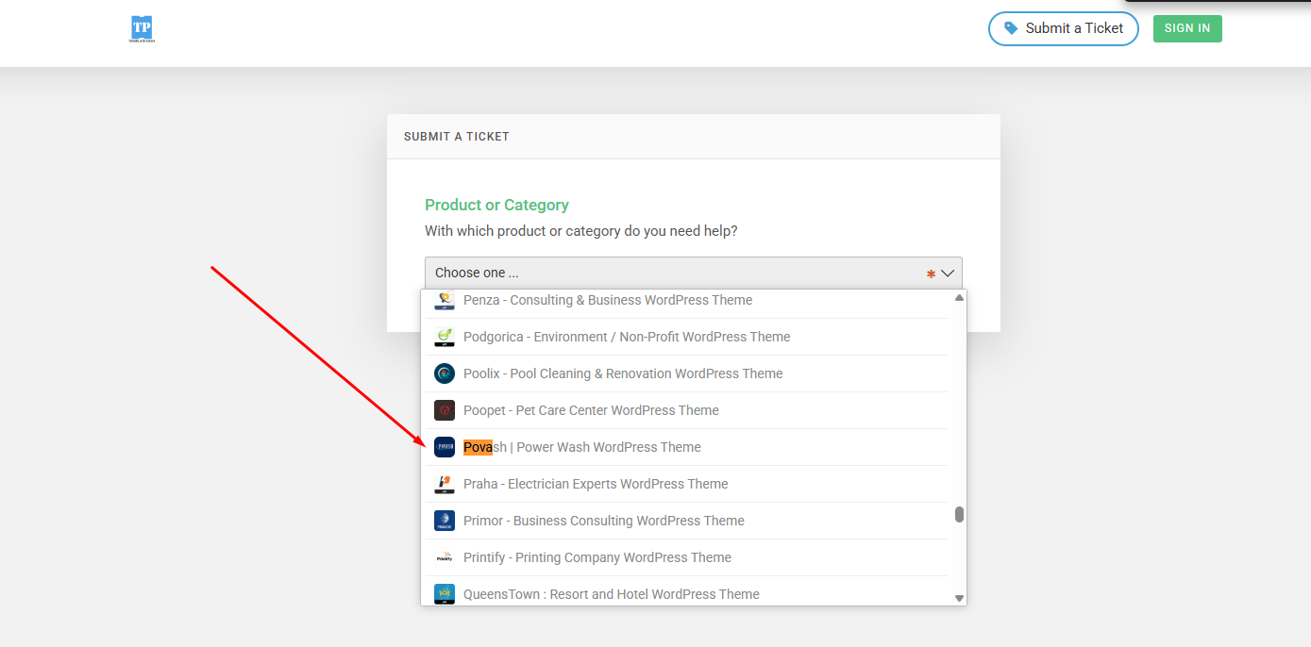Click the chevron arrow of the product dropdown
The height and width of the screenshot is (647, 1311).
pyautogui.click(x=949, y=273)
